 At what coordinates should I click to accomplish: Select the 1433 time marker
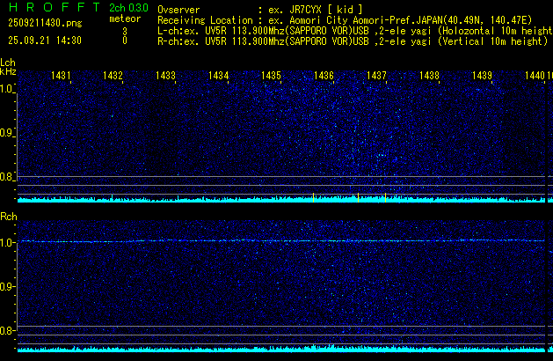166,77
